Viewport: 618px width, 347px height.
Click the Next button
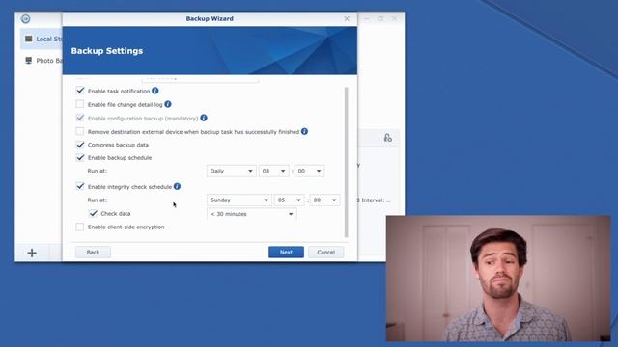pos(286,253)
